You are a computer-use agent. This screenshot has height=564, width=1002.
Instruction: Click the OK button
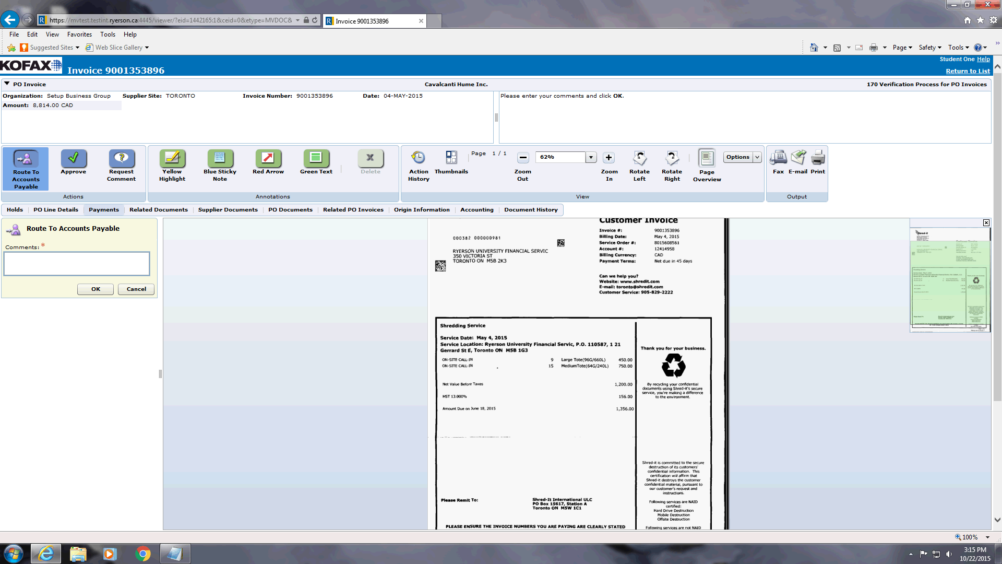click(96, 289)
